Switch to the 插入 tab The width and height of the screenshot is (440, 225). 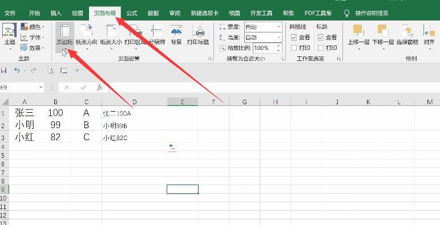[x=56, y=13]
